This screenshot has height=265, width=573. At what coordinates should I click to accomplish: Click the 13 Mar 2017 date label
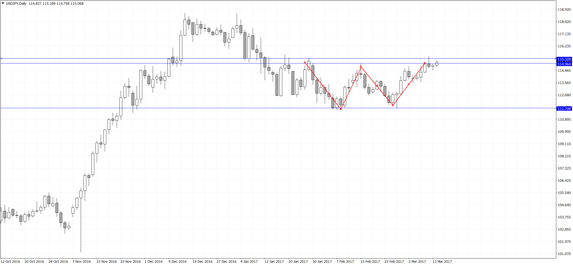point(442,262)
